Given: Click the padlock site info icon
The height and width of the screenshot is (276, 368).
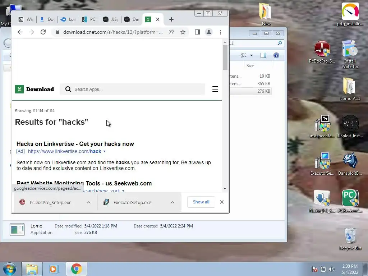Looking at the screenshot, I should [57, 32].
